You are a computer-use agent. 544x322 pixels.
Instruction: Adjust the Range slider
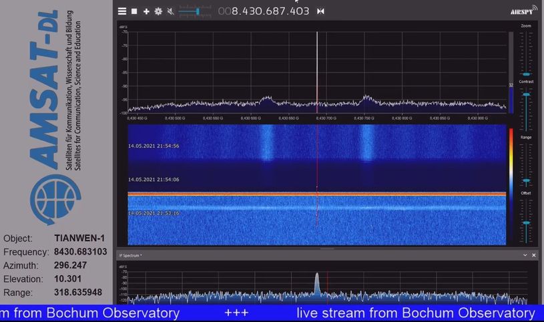coord(526,180)
